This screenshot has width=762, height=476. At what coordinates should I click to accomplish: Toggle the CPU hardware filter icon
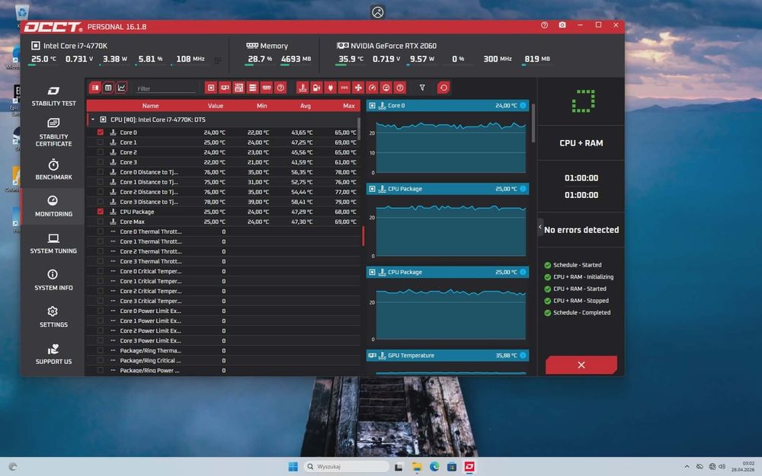click(x=211, y=88)
